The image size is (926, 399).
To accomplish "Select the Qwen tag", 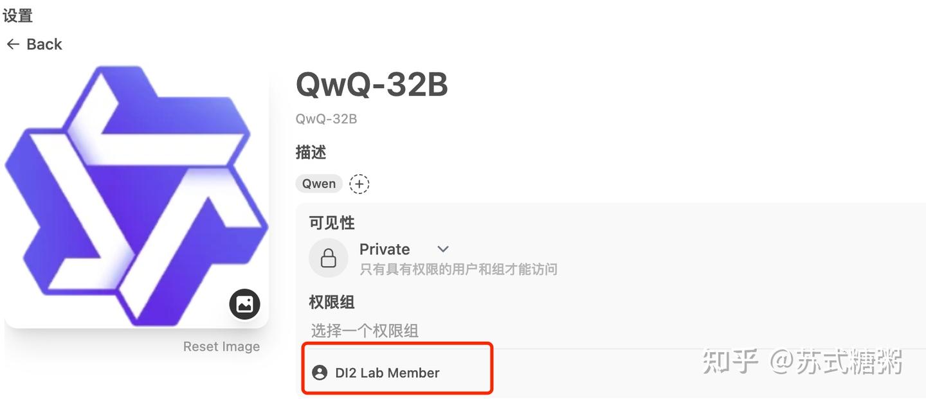I will pos(318,183).
